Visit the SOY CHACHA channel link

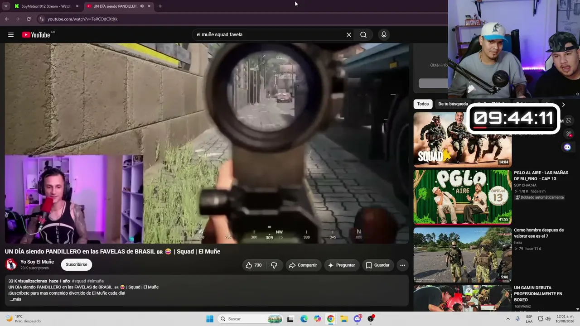click(525, 185)
